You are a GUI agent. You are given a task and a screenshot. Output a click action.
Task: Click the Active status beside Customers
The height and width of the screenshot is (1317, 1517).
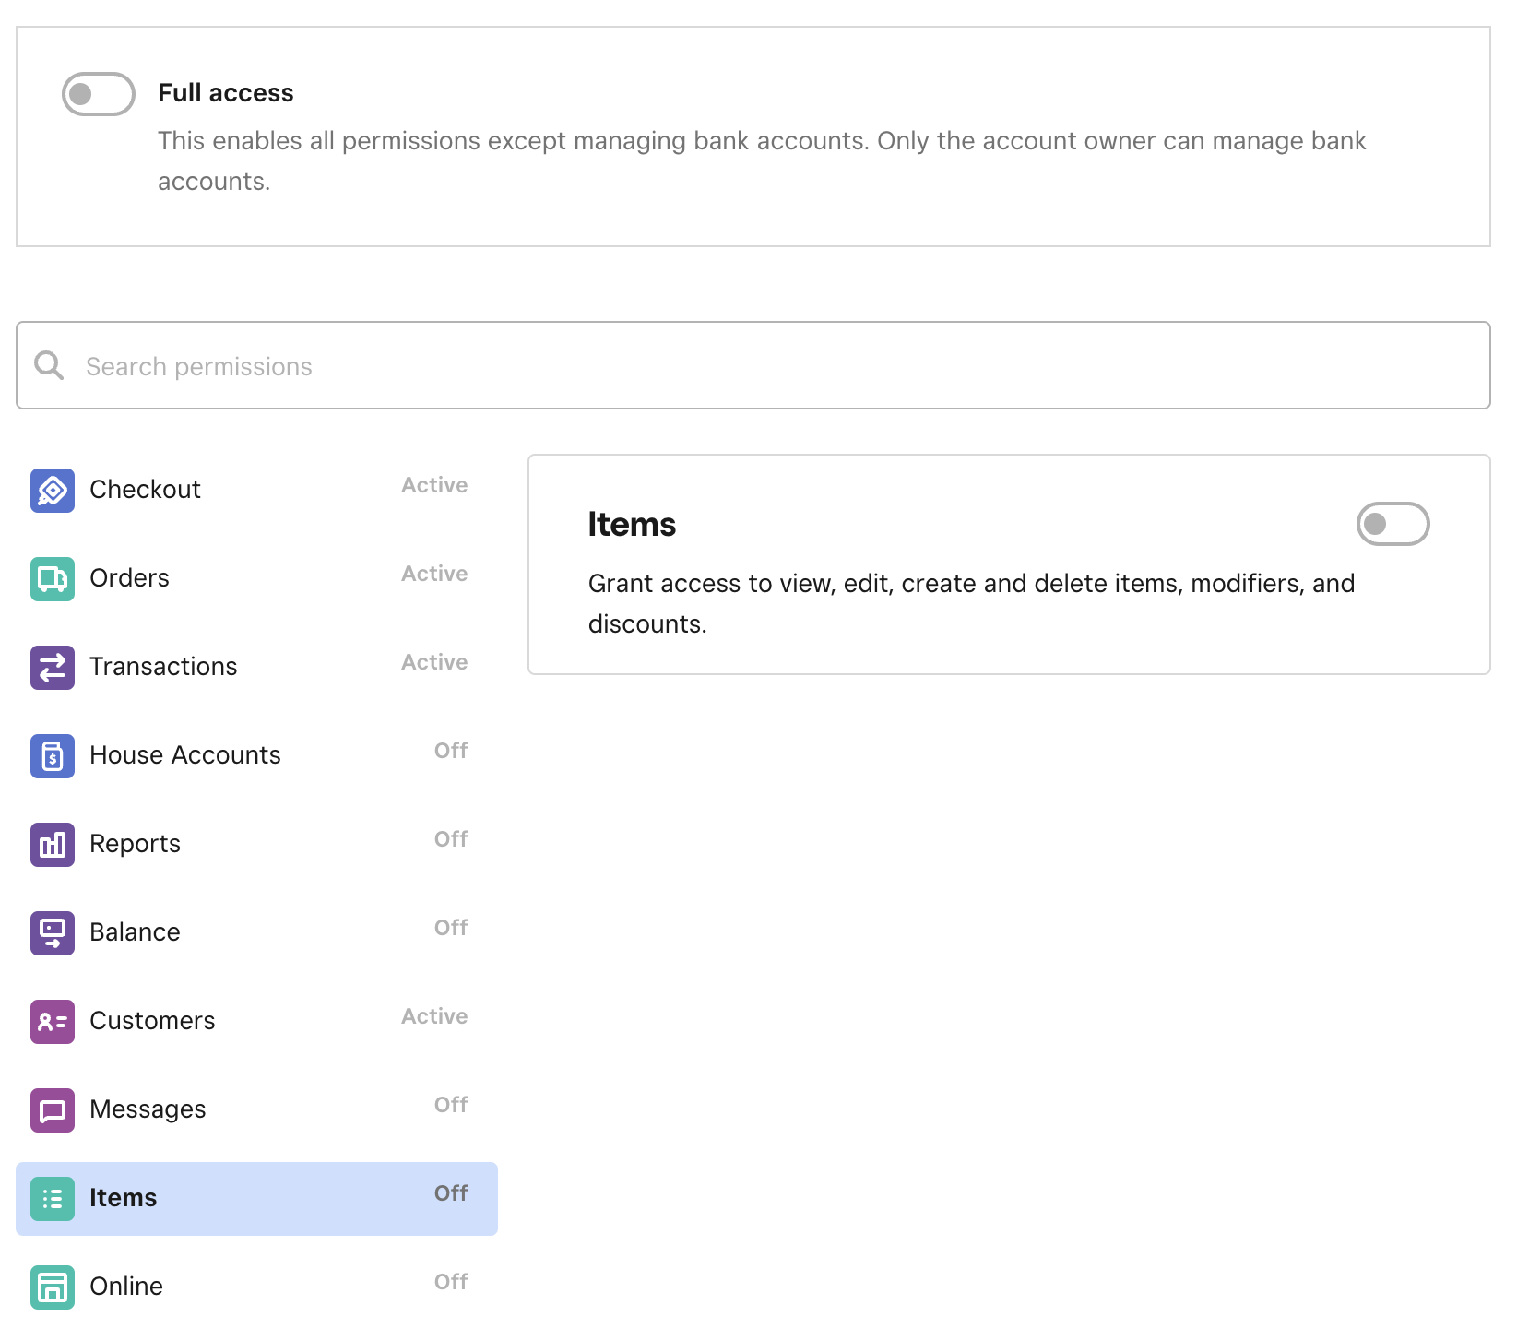(x=434, y=1016)
